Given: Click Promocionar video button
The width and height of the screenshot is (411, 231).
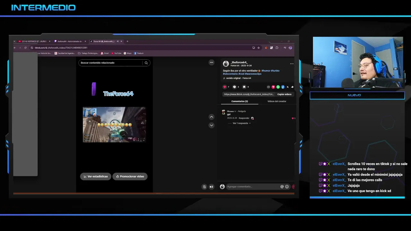Looking at the screenshot, I should pyautogui.click(x=130, y=176).
